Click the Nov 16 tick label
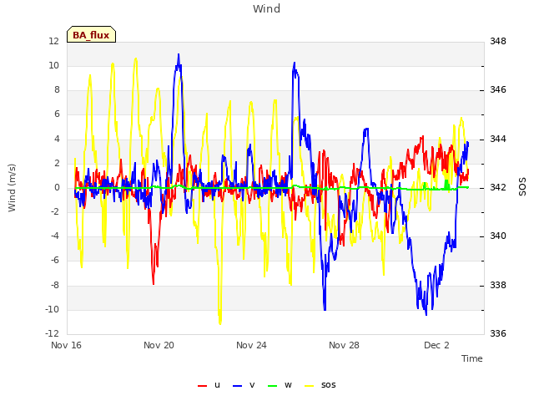This screenshot has height=401, width=534. pos(66,345)
